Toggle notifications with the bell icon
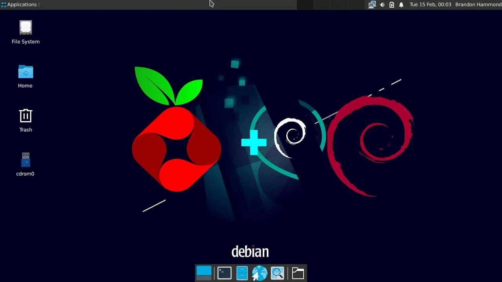 click(x=401, y=4)
